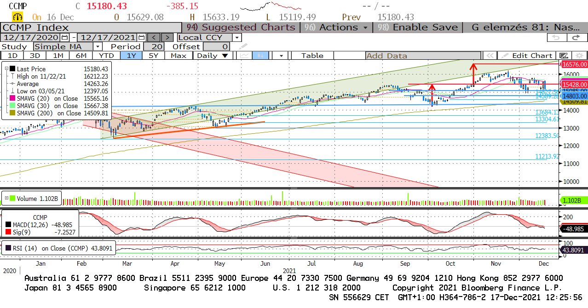
Task: Select the YTD range tab
Action: pos(106,56)
